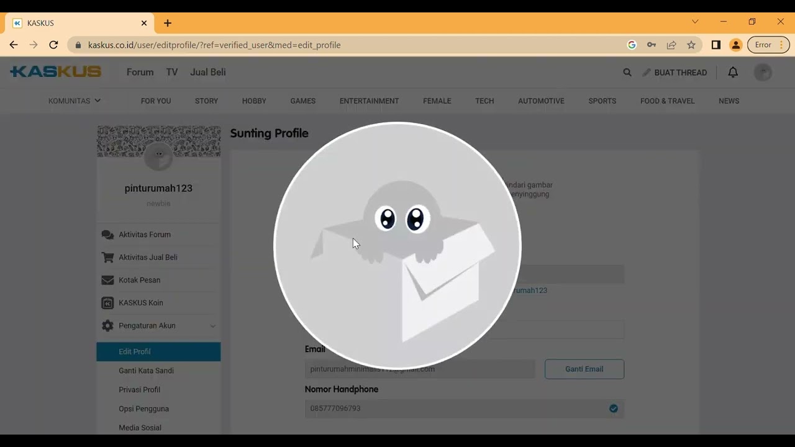Open the Forum menu

coord(140,72)
